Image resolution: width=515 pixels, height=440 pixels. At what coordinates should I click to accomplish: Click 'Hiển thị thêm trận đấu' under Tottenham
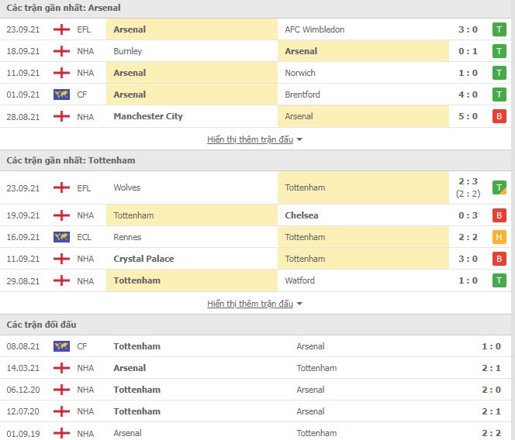250,304
